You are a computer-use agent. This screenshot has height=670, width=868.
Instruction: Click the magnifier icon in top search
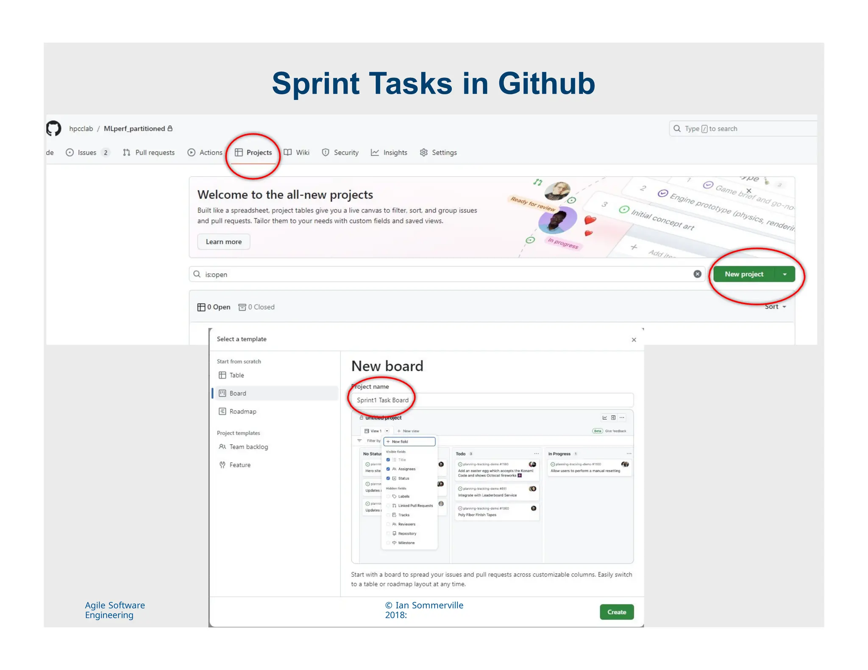coord(677,128)
